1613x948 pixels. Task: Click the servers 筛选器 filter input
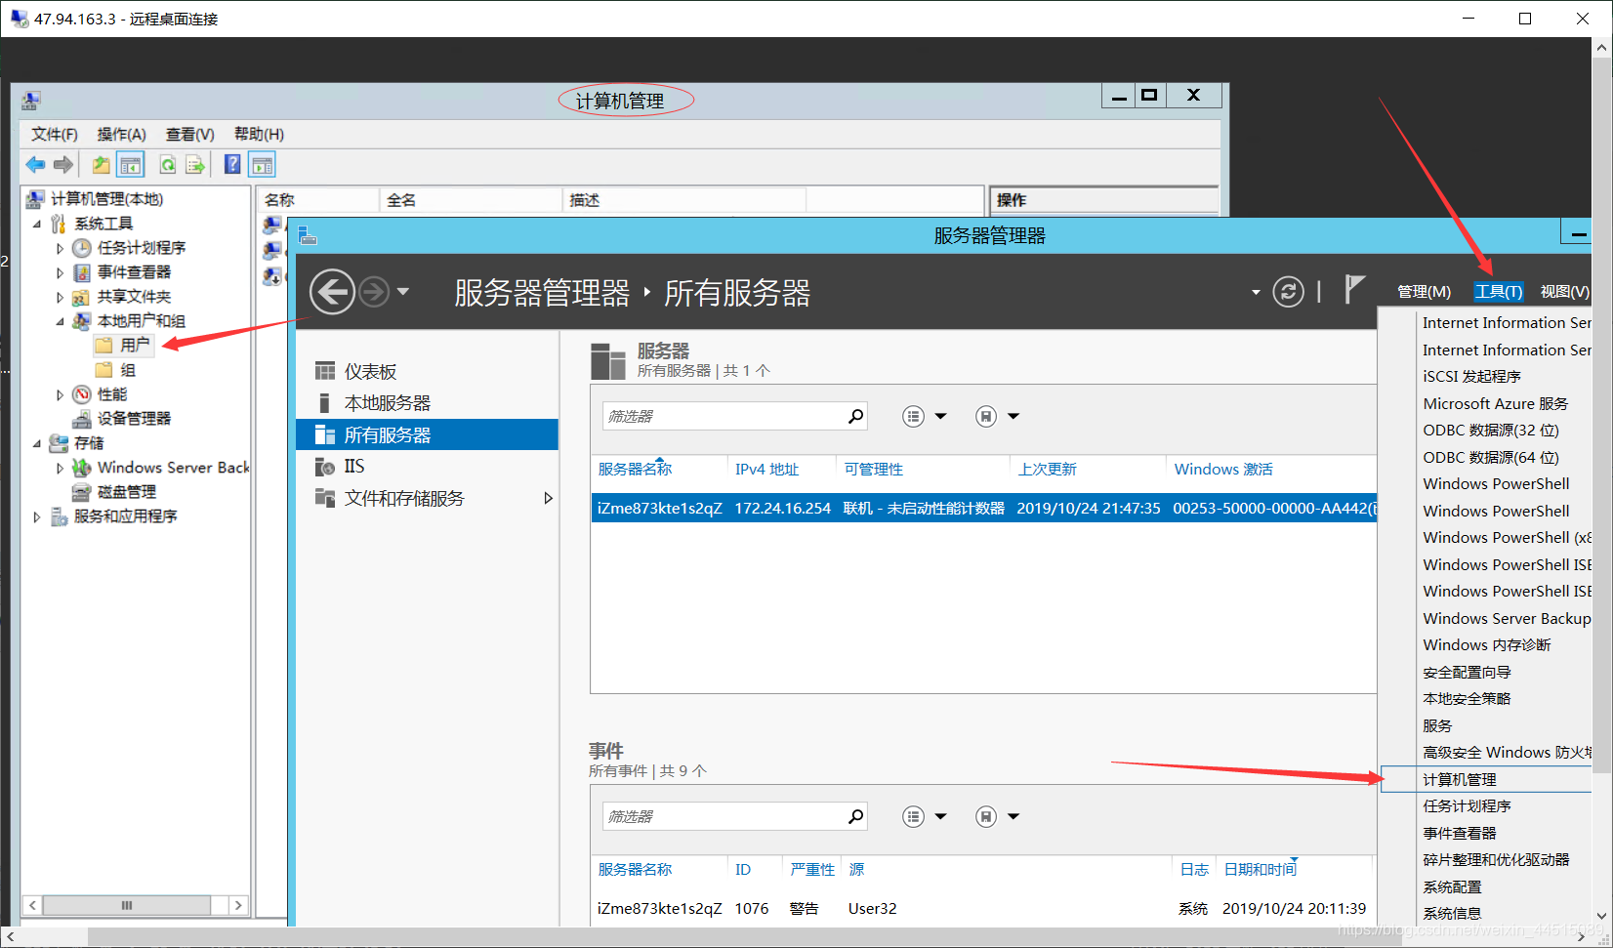[x=724, y=417]
